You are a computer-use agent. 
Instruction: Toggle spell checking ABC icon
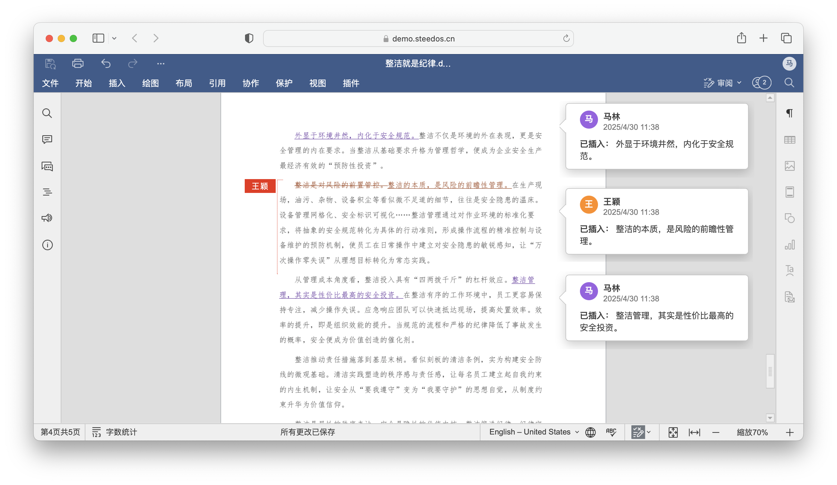611,432
